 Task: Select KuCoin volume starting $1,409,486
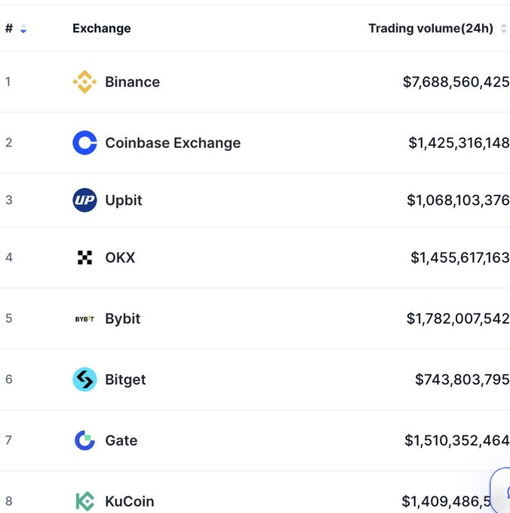pos(446,501)
